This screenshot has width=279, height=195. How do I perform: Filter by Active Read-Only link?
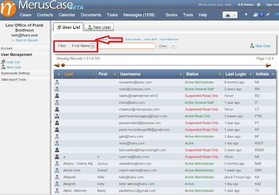tap(169, 39)
